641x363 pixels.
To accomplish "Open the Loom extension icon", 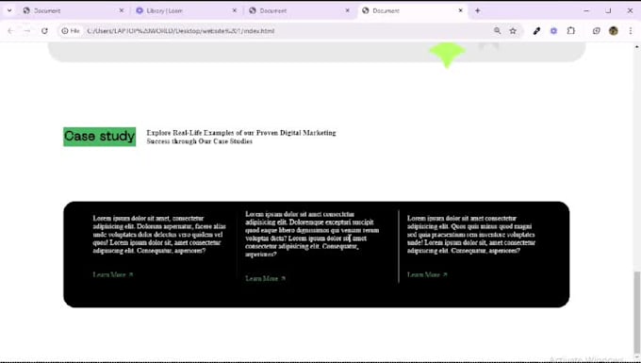I will pyautogui.click(x=553, y=31).
